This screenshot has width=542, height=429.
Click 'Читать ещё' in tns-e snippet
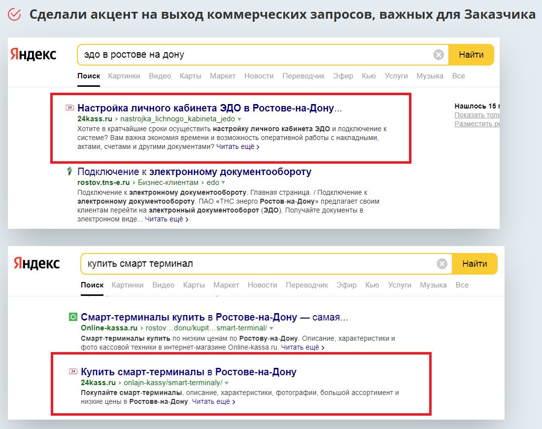(x=167, y=219)
